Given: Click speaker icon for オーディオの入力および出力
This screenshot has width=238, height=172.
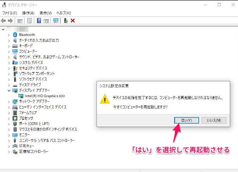Looking at the screenshot, I should (15, 40).
